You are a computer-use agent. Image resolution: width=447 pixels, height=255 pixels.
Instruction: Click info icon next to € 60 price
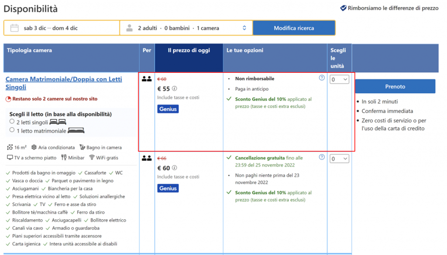tap(175, 168)
